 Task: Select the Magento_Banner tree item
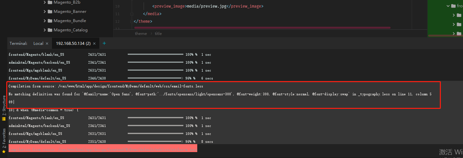point(70,12)
